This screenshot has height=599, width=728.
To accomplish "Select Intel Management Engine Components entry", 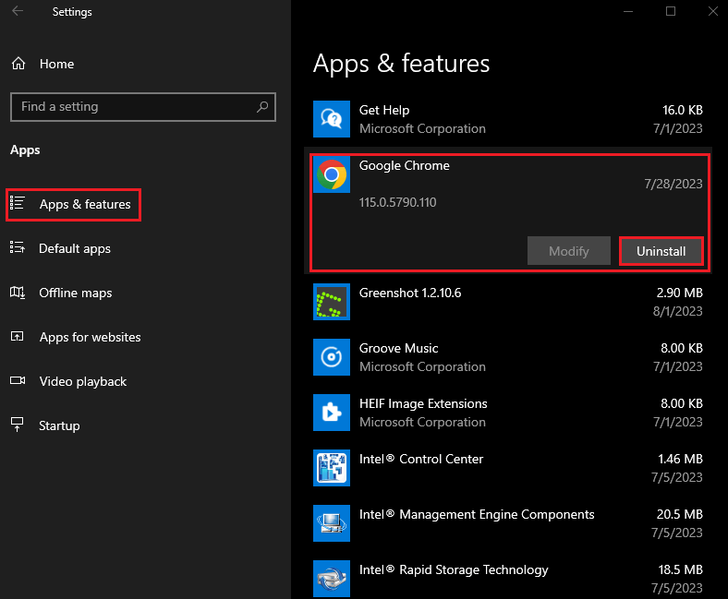I will point(477,515).
